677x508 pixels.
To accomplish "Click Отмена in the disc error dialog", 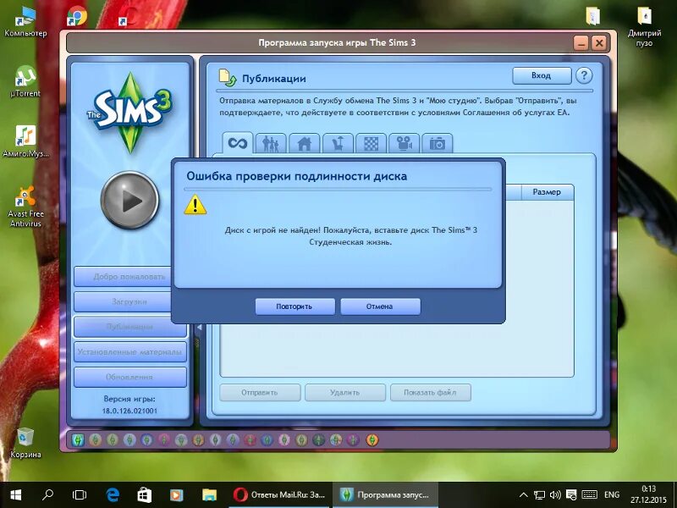I will tap(380, 306).
